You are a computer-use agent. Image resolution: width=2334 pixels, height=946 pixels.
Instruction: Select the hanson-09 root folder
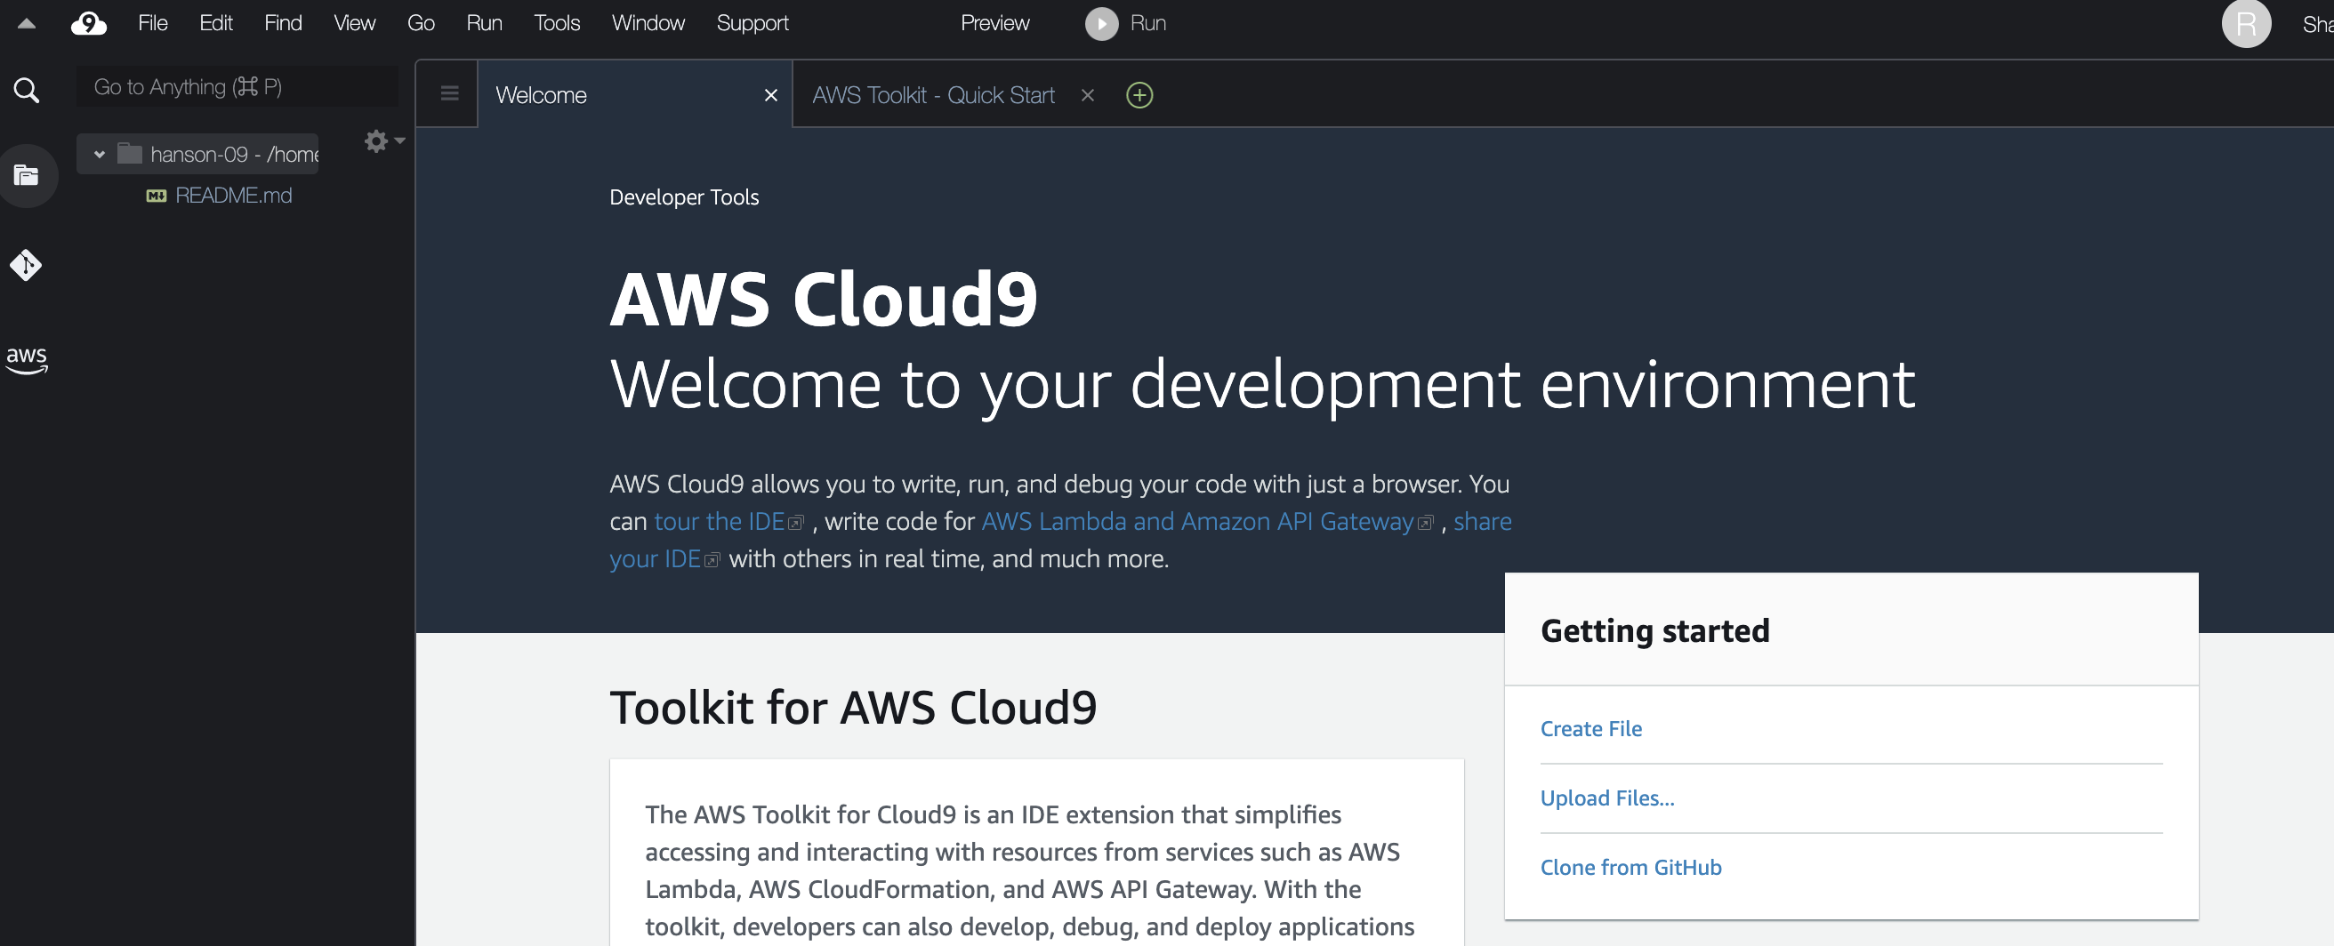coord(197,155)
